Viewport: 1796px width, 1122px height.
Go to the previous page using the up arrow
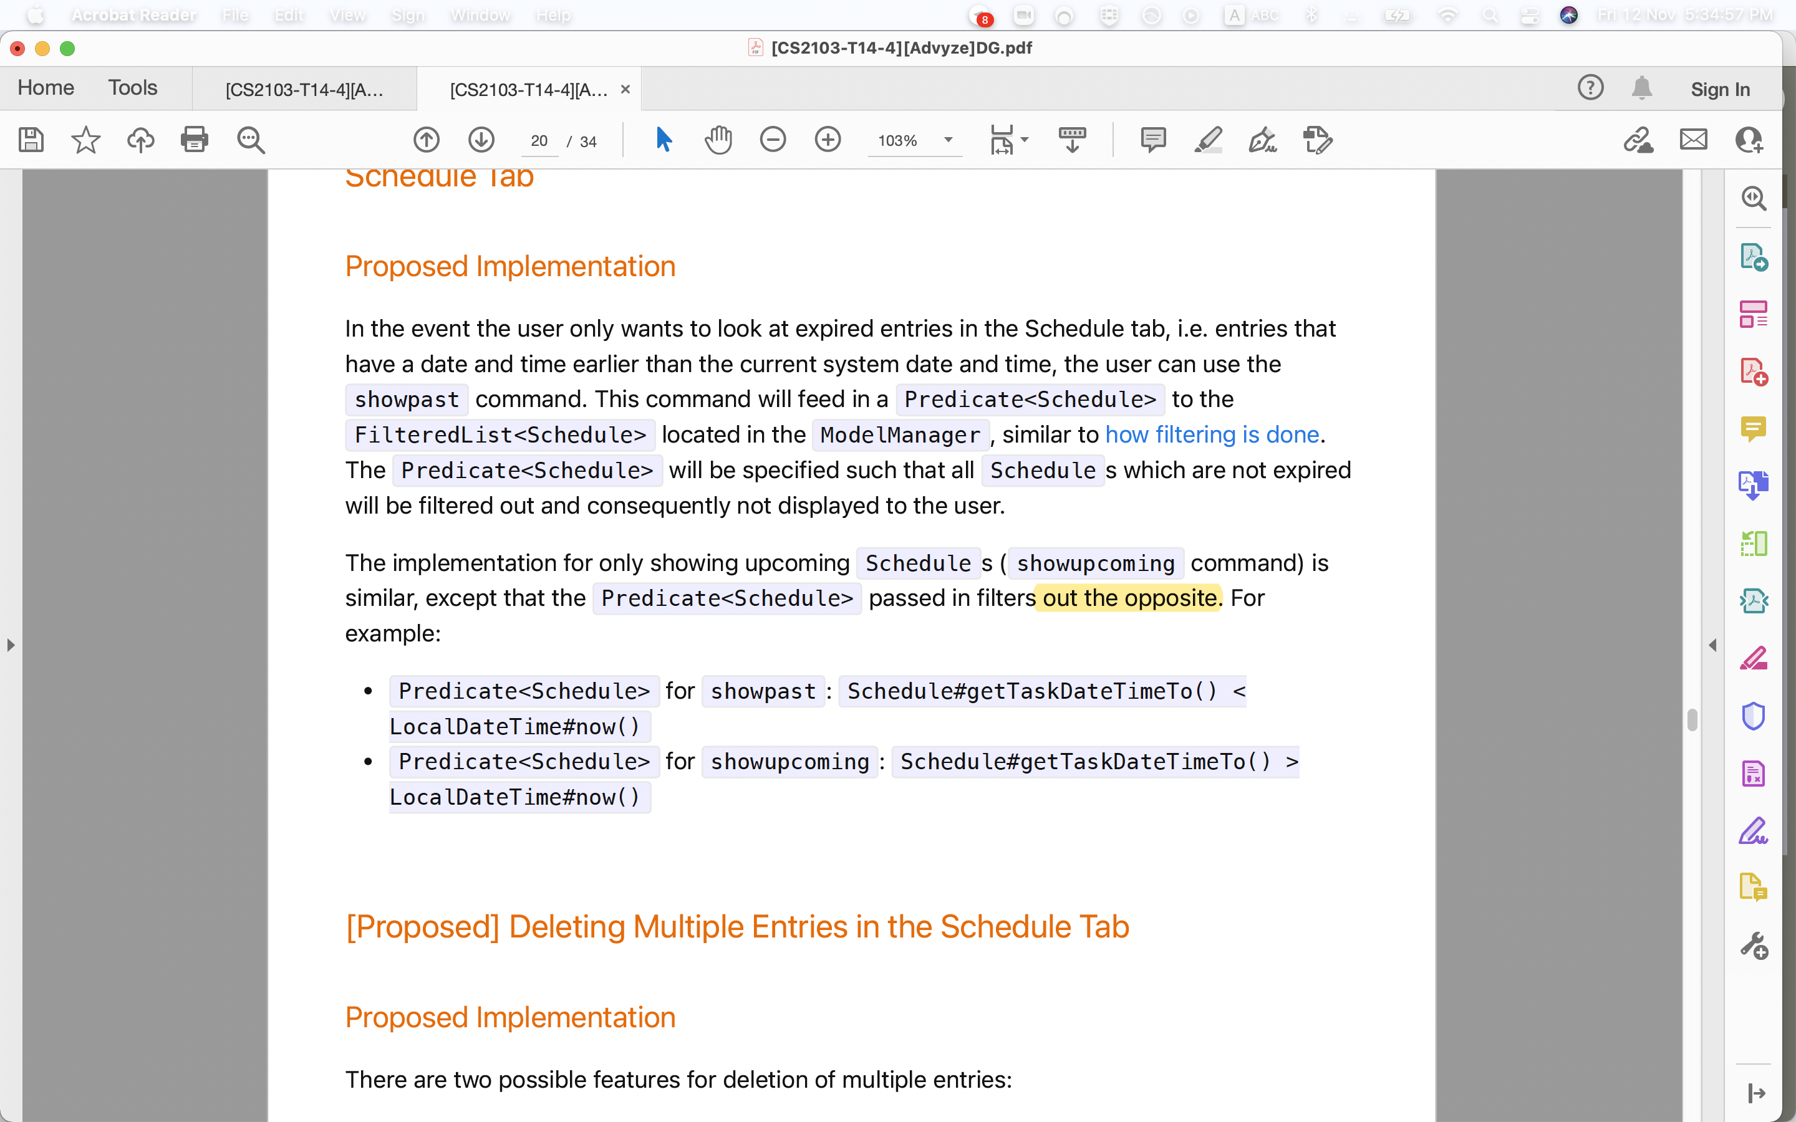point(426,140)
